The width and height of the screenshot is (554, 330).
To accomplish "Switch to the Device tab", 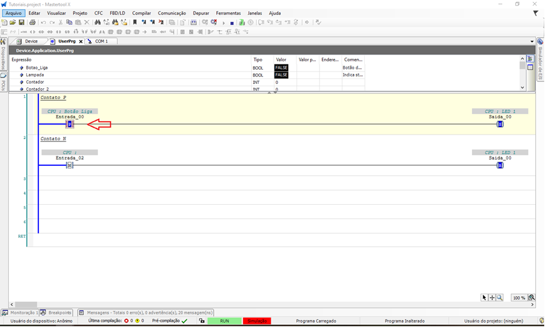I will point(28,41).
